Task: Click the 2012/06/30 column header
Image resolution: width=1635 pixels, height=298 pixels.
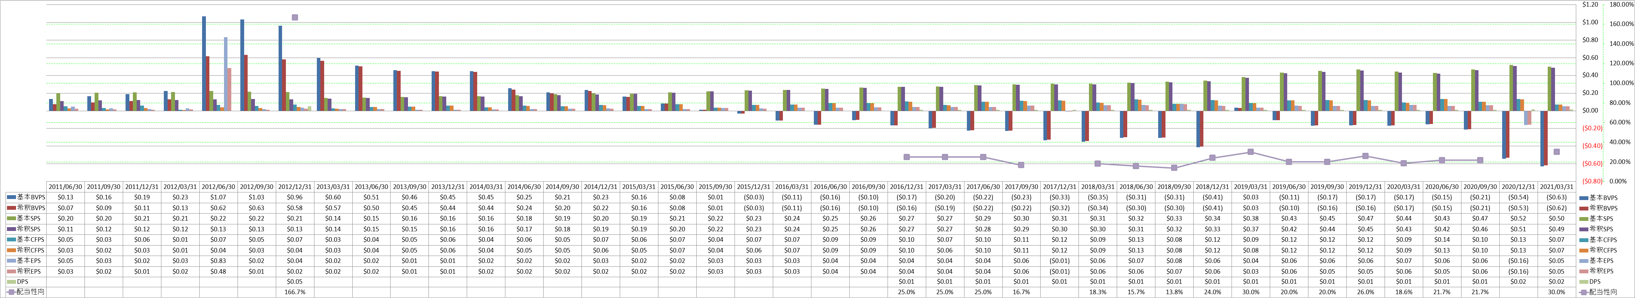Action: (x=219, y=187)
